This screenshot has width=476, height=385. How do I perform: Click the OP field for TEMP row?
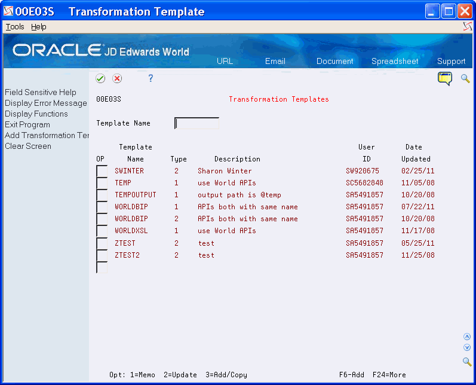pyautogui.click(x=102, y=183)
